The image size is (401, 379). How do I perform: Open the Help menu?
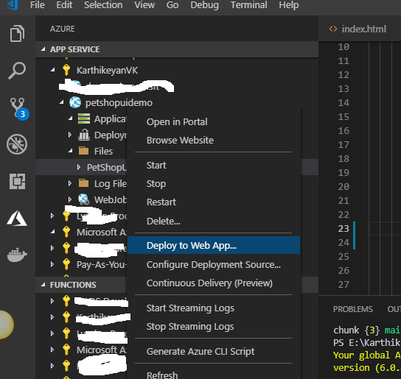coord(289,5)
